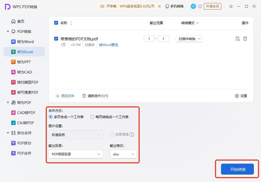
Task: Toggle the select-all checkbox beside 名称
Action: 56,23
